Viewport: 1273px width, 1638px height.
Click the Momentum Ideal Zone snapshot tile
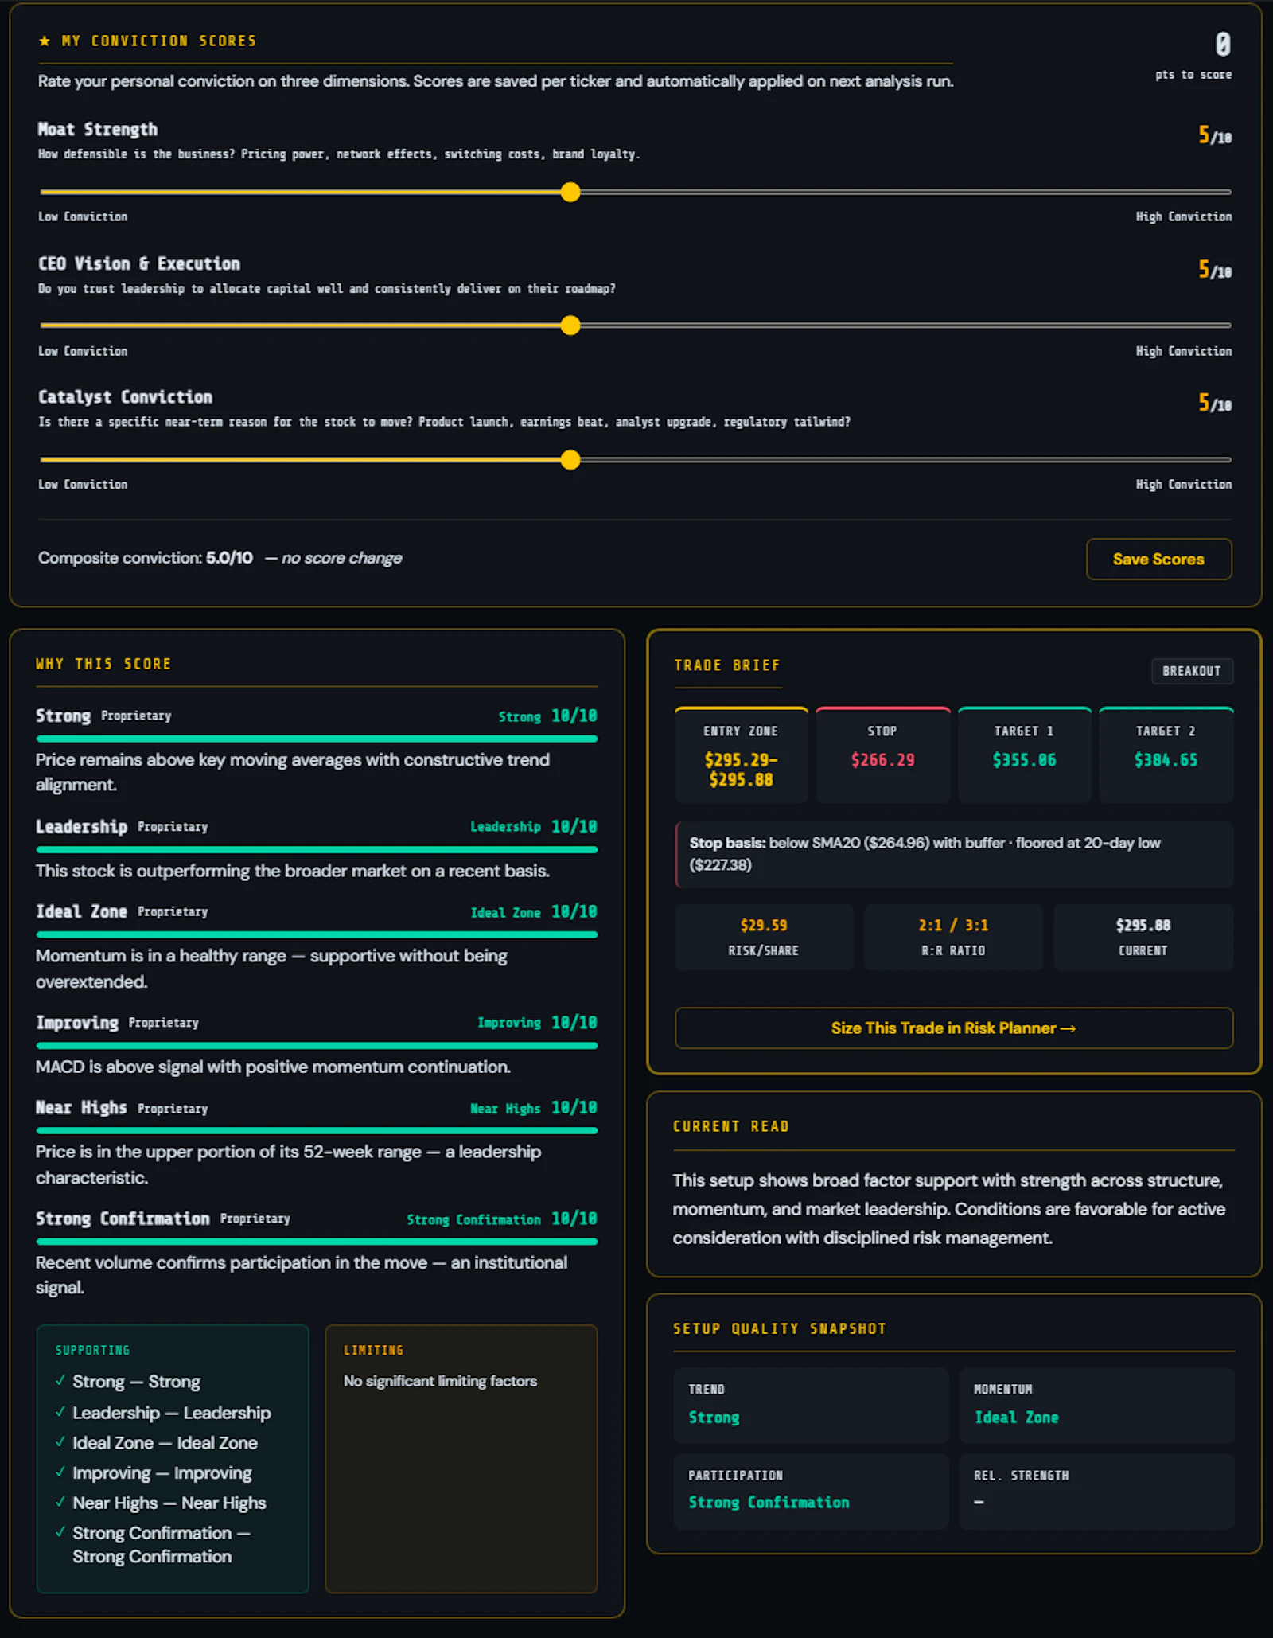1096,1406
